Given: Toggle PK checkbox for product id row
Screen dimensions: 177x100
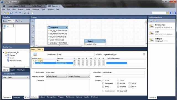Looking at the screenshot, I should click(x=74, y=61).
